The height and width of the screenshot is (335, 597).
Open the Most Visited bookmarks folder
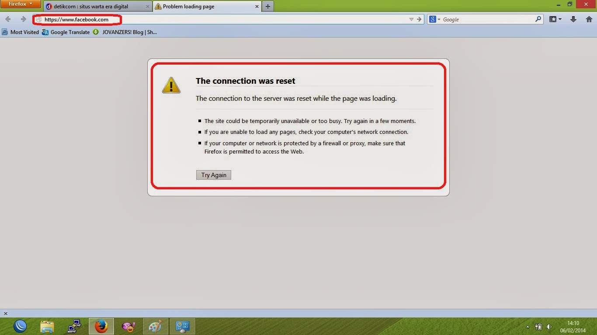[x=21, y=32]
